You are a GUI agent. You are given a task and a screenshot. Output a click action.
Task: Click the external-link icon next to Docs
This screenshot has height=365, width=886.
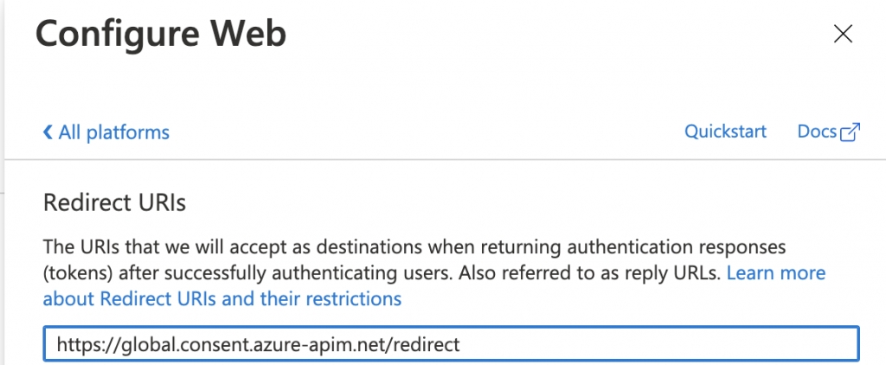[851, 132]
